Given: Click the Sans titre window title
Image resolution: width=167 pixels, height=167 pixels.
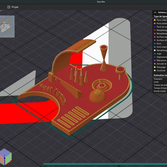Looking at the screenshot, I should 101,2.
